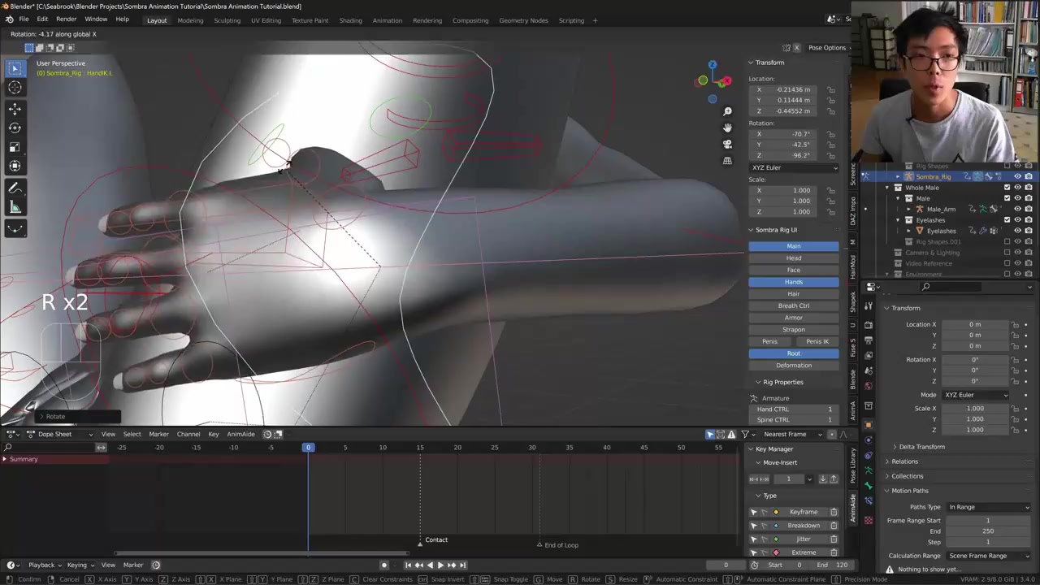Open the XYZ Euler rotation mode dropdown
1040x585 pixels.
[x=794, y=167]
